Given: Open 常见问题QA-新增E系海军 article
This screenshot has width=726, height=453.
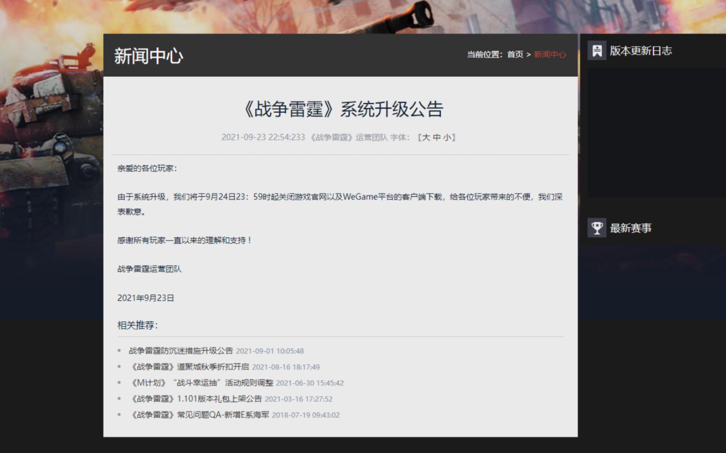Looking at the screenshot, I should click(199, 414).
